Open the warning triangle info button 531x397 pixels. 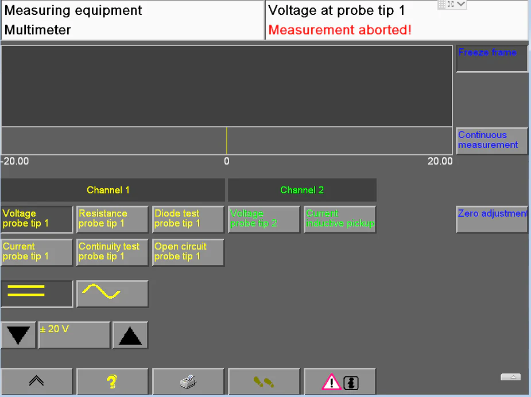tap(340, 382)
